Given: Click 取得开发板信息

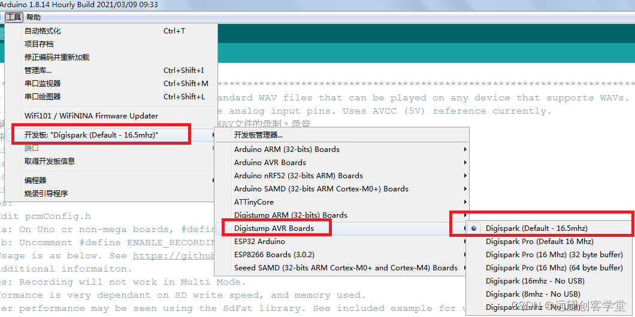Looking at the screenshot, I should point(111,161).
